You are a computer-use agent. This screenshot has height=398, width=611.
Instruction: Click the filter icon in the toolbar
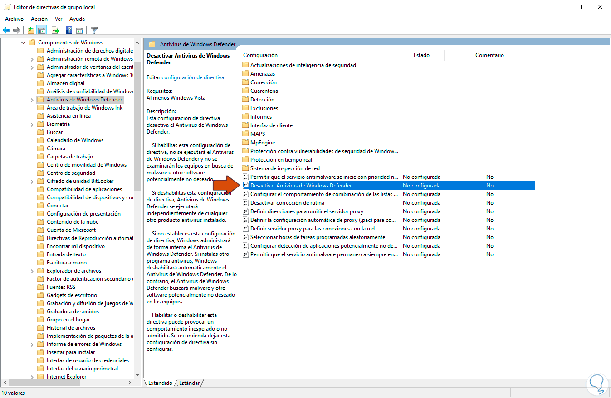coord(94,30)
